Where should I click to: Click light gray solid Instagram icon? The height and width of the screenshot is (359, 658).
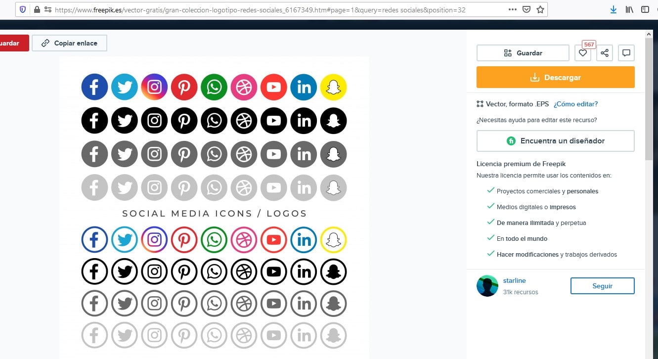pos(154,188)
